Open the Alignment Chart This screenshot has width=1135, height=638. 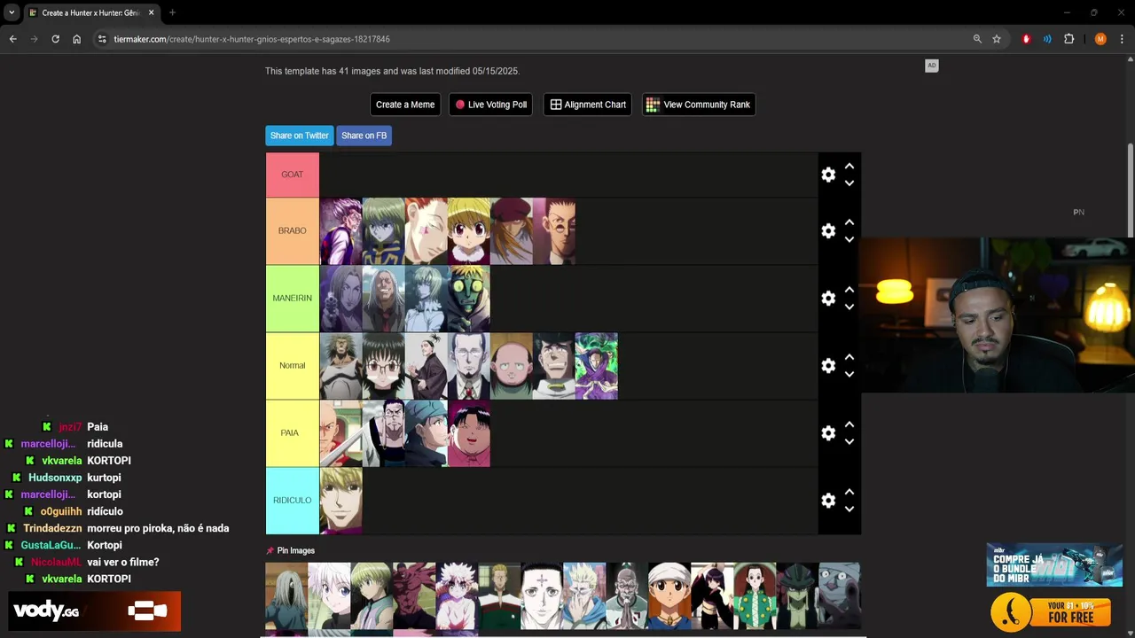pos(588,105)
